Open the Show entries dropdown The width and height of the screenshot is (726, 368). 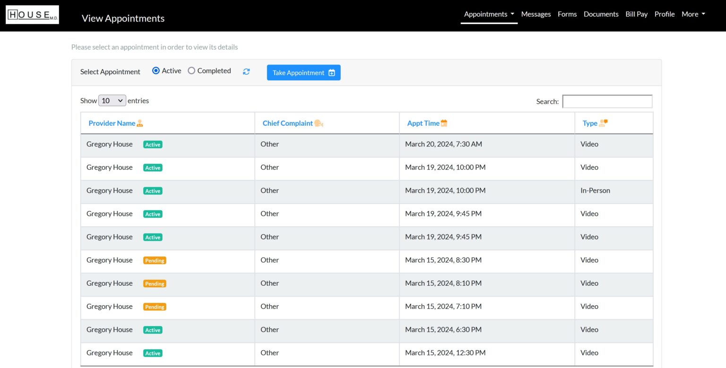tap(112, 101)
